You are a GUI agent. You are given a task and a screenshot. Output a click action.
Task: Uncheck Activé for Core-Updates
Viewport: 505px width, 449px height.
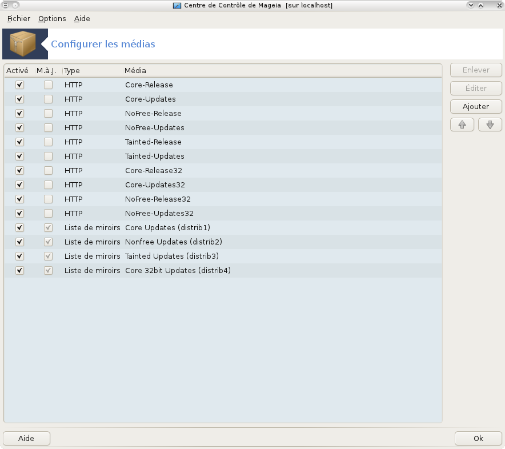click(x=19, y=99)
